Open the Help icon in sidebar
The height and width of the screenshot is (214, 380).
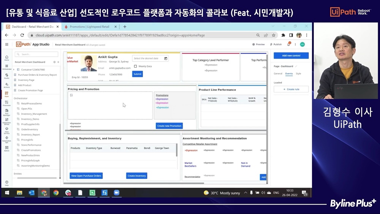(7, 183)
